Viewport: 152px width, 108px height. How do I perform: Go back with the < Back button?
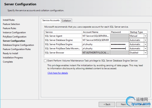[107, 104]
